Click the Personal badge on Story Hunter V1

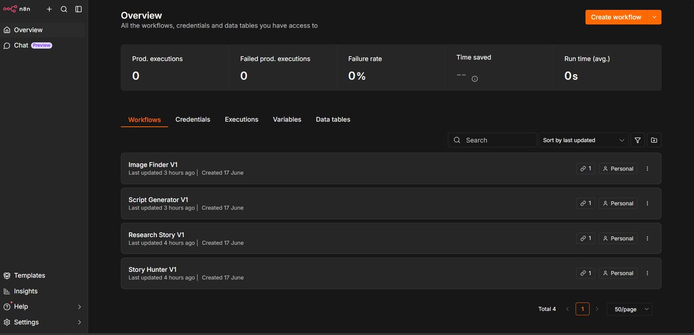(618, 273)
